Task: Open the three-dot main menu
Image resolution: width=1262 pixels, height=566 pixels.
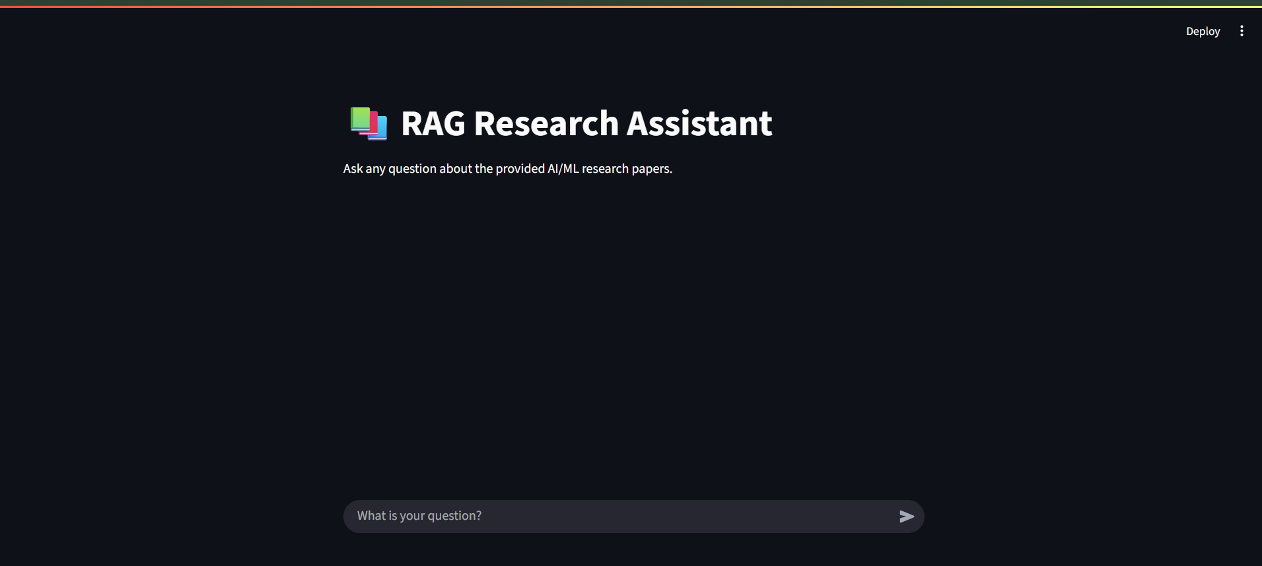Action: 1242,31
